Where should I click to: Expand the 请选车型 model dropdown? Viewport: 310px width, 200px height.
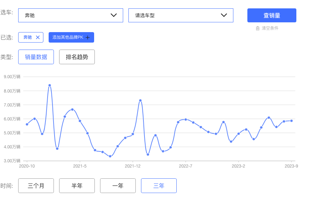(181, 15)
